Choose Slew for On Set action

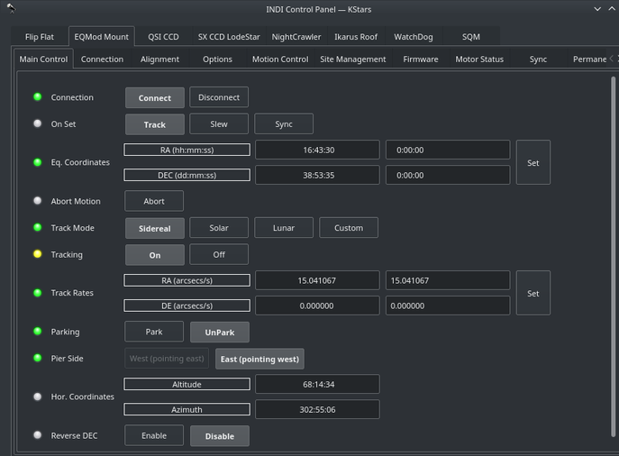(x=219, y=123)
